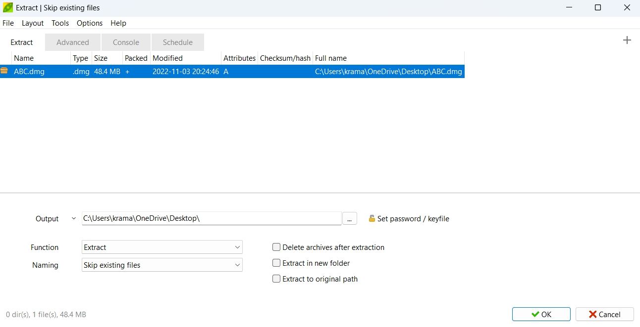This screenshot has width=640, height=327.
Task: Click the padlock icon near Set password
Action: (372, 218)
